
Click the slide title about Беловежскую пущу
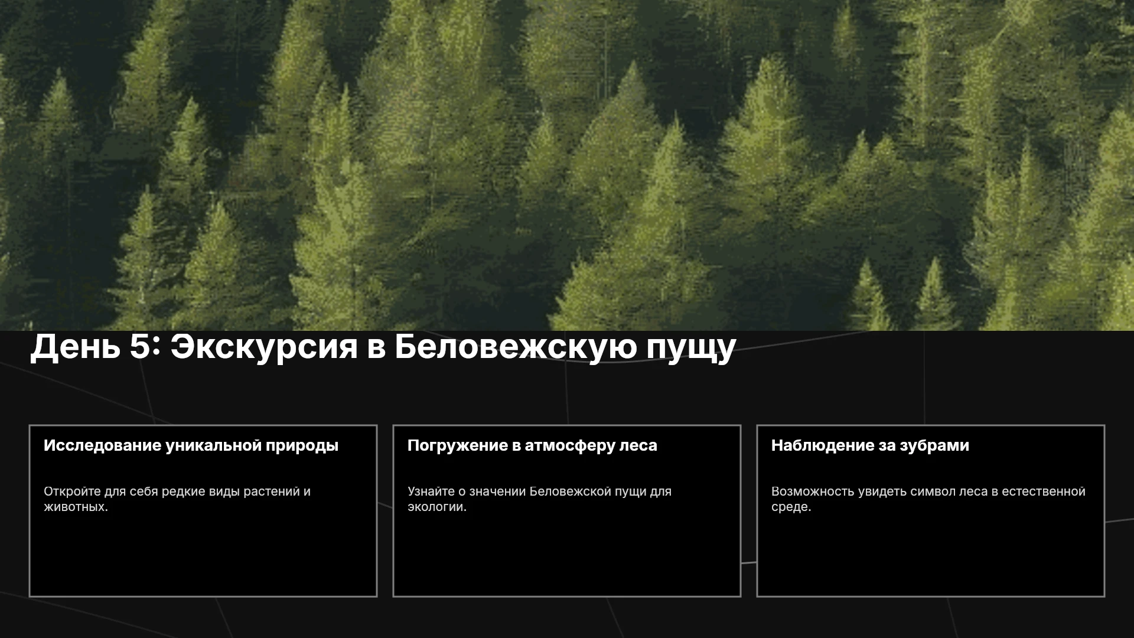point(383,347)
